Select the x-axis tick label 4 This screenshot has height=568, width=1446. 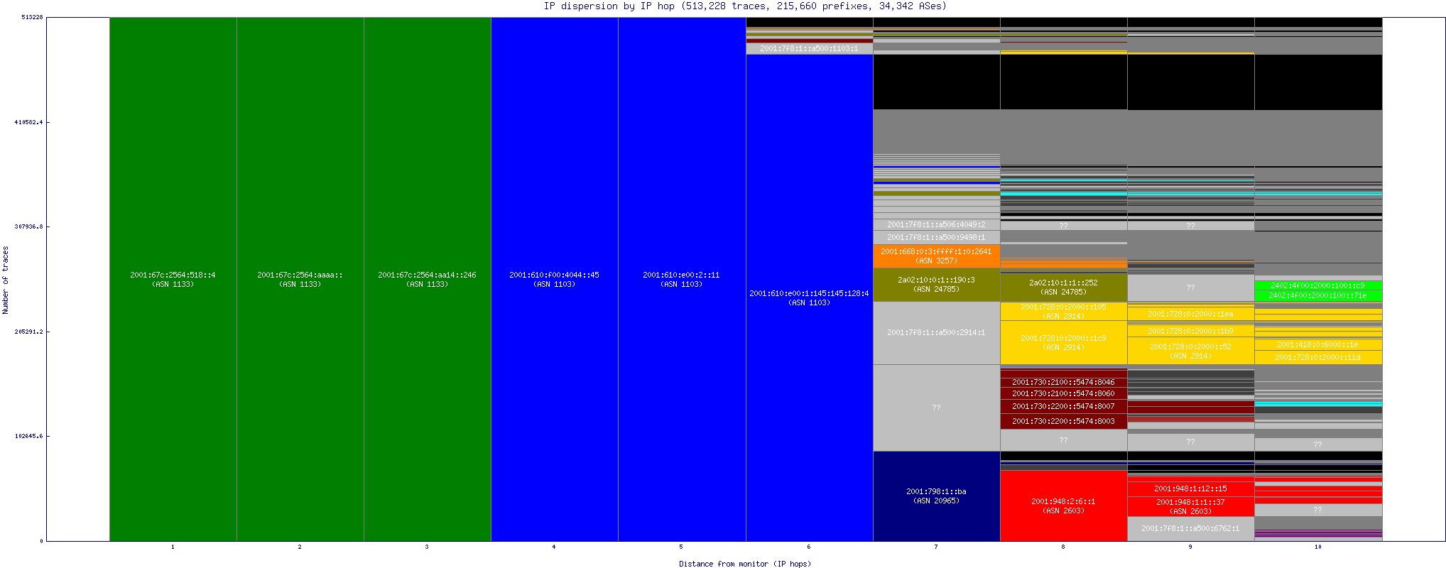554,547
